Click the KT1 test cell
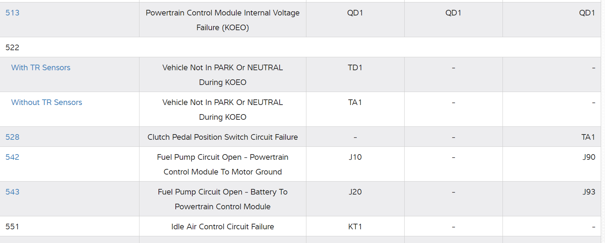605x243 pixels. point(355,227)
